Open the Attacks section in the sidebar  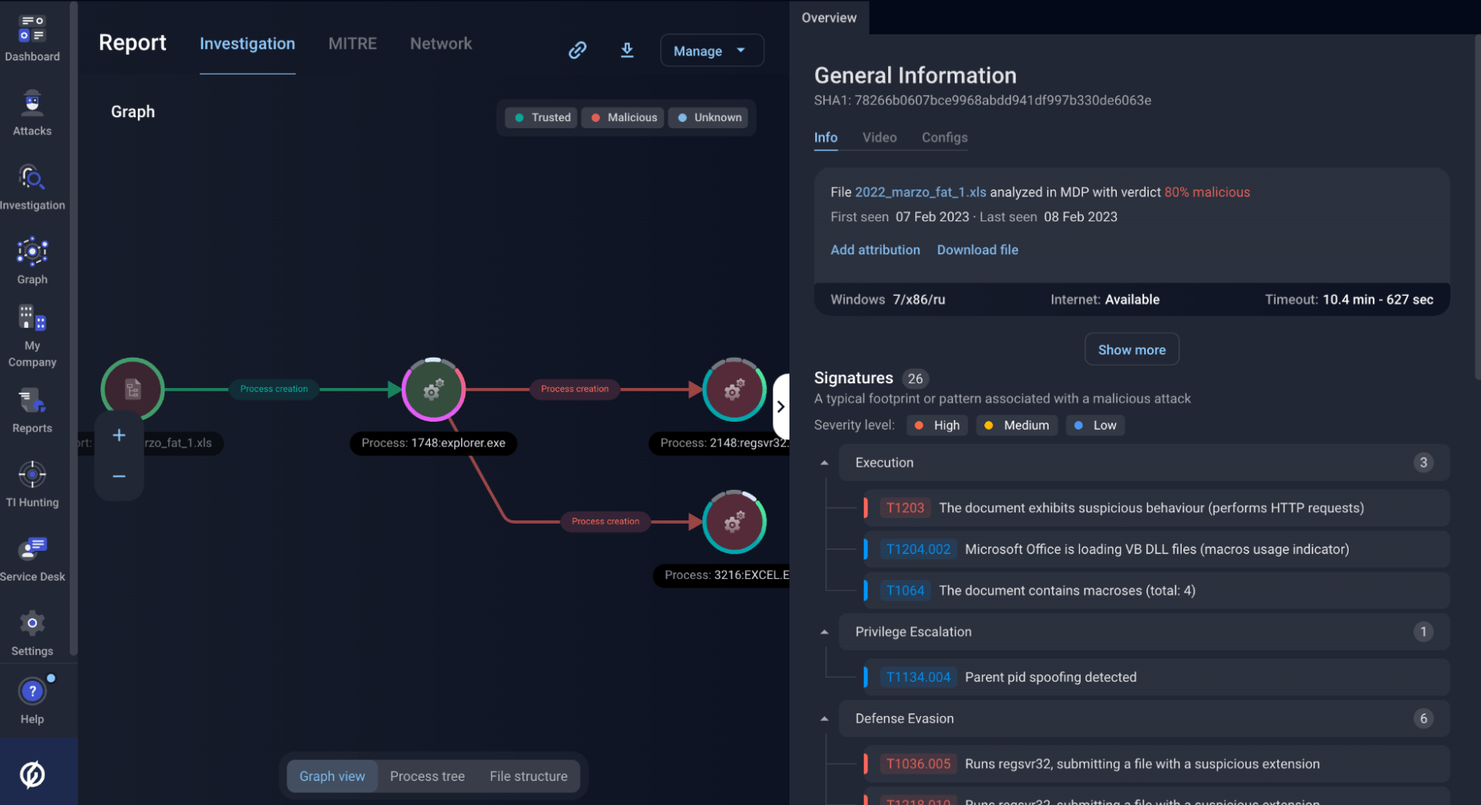(x=32, y=112)
